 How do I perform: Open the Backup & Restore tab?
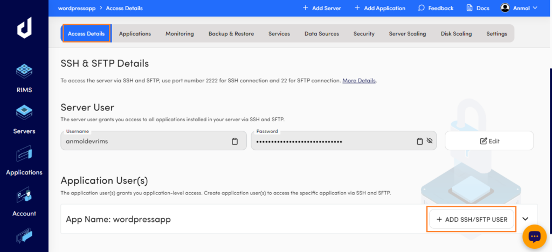click(231, 34)
